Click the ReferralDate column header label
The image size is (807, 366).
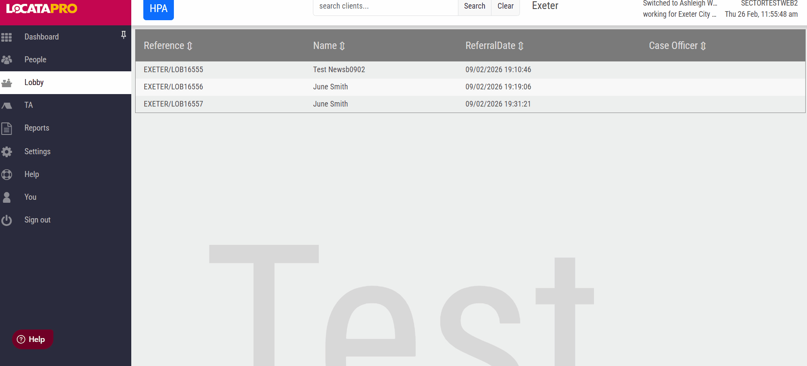click(x=490, y=46)
